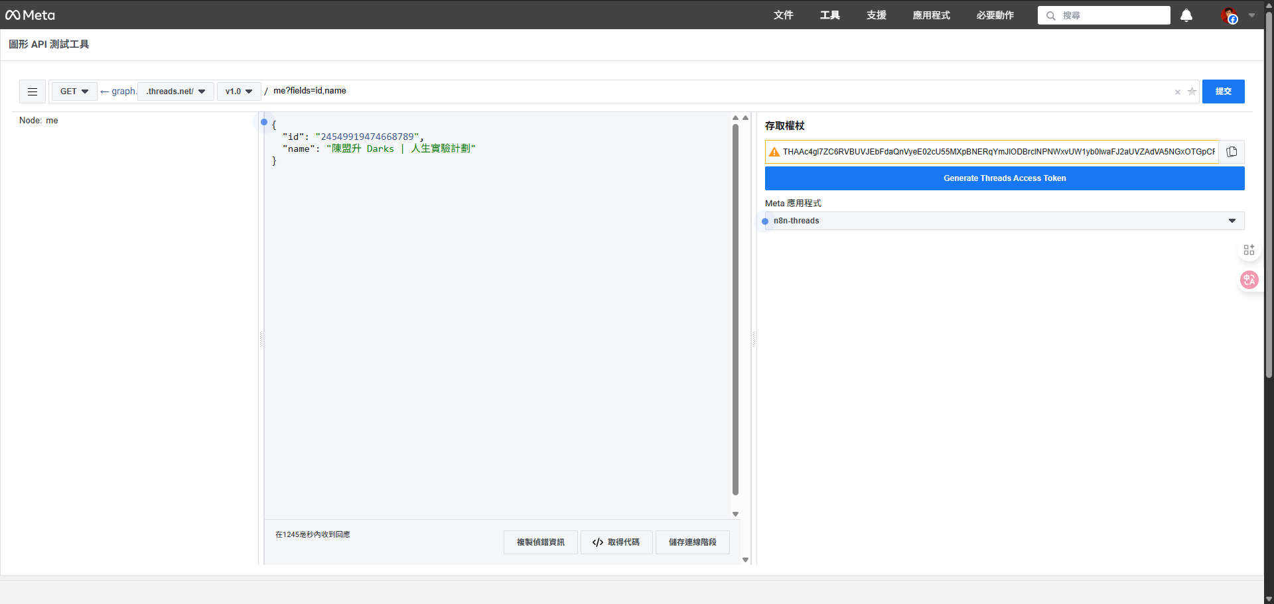The width and height of the screenshot is (1274, 604).
Task: Open the pink translation extension icon
Action: click(1249, 280)
